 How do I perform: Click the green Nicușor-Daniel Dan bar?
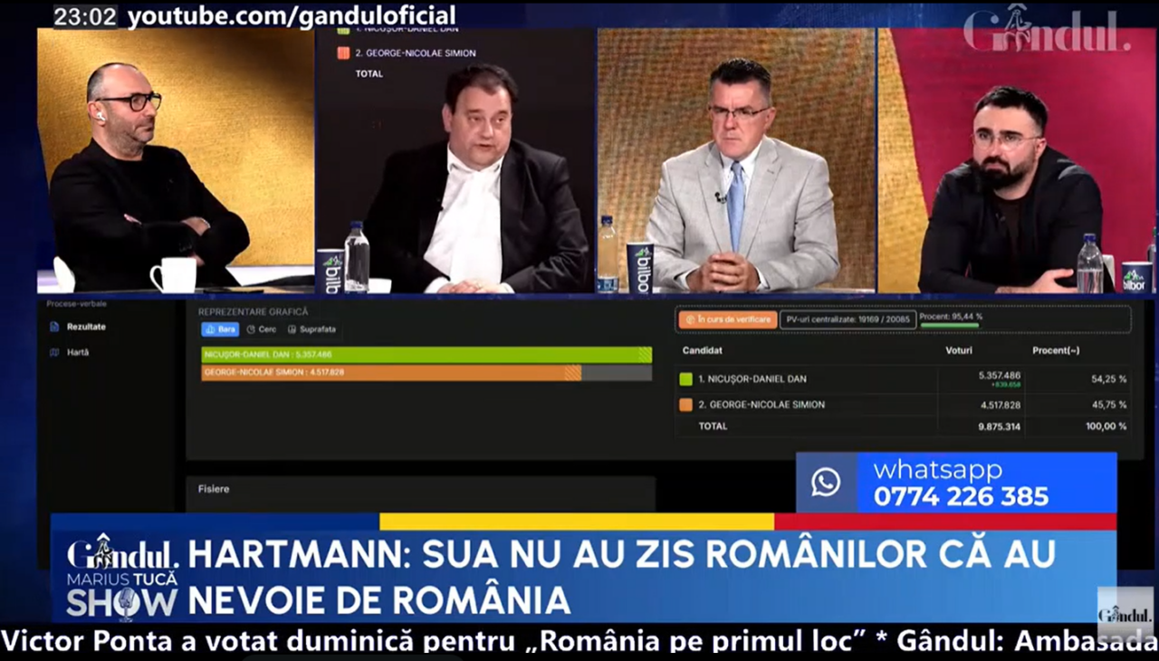(426, 354)
